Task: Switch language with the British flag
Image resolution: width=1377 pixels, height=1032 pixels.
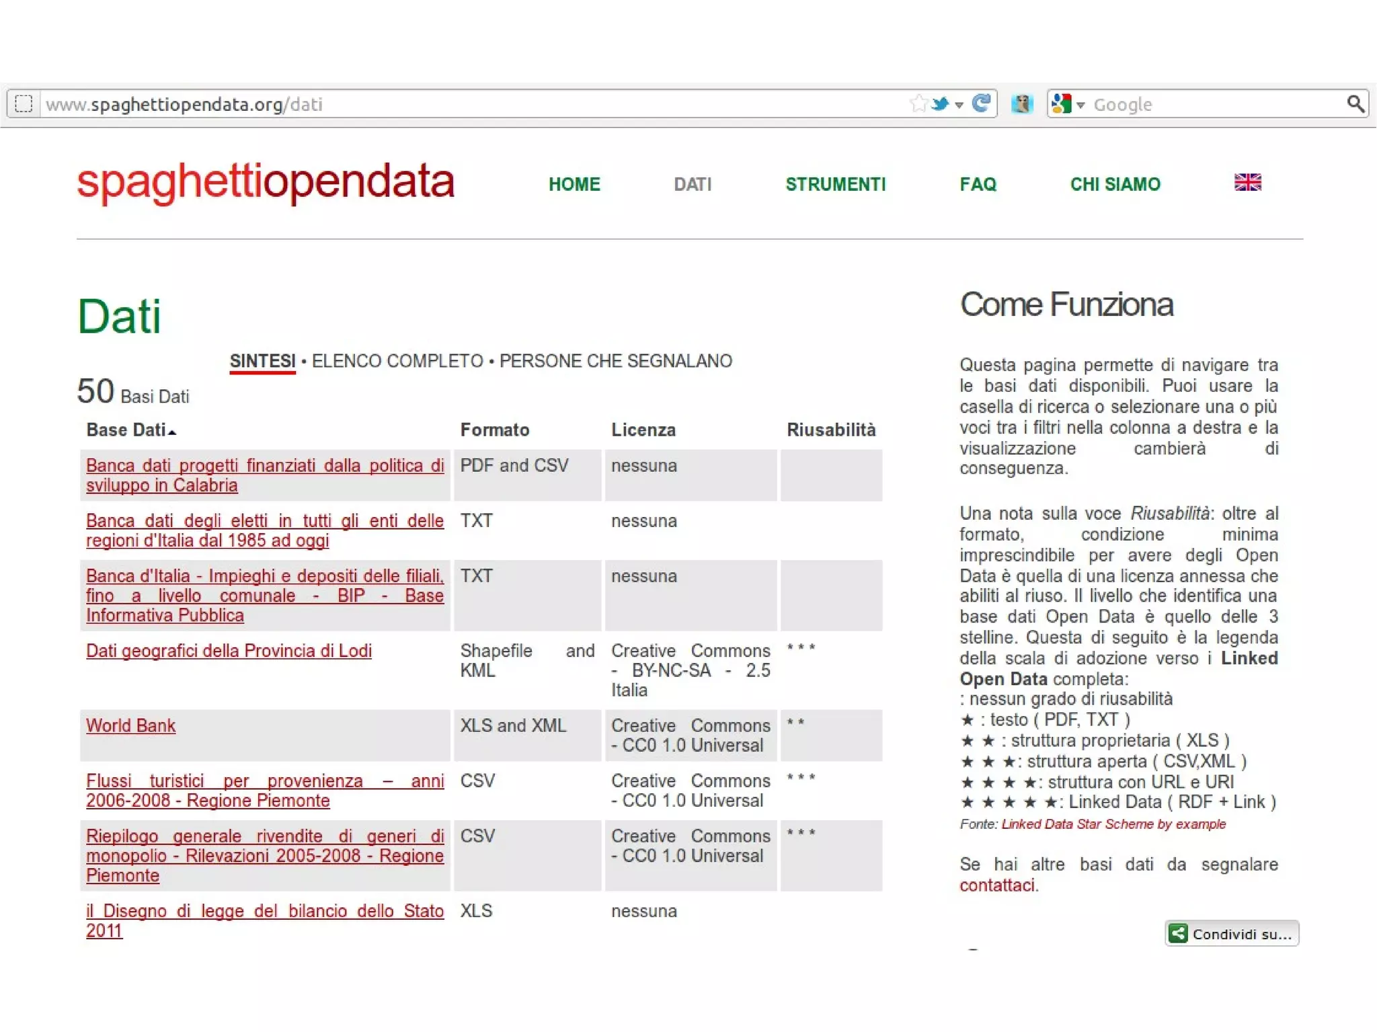Action: click(1247, 183)
